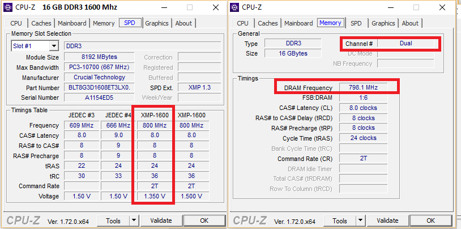
Task: Minimize the left CPU-Z window
Action: 163,8
